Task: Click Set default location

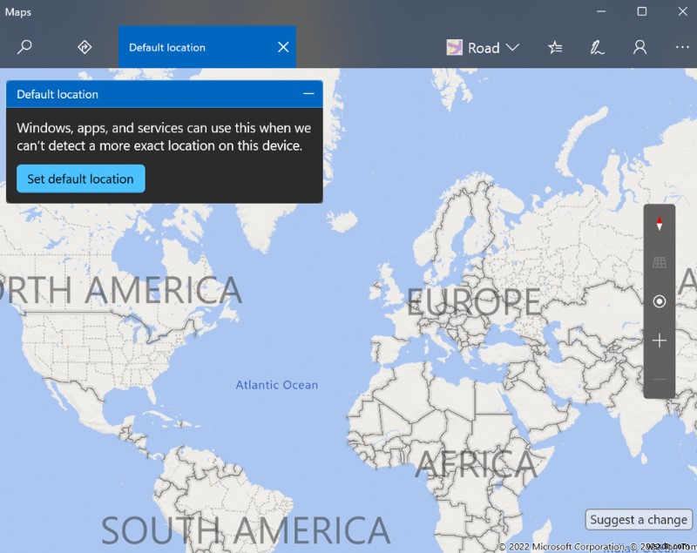Action: [x=80, y=179]
